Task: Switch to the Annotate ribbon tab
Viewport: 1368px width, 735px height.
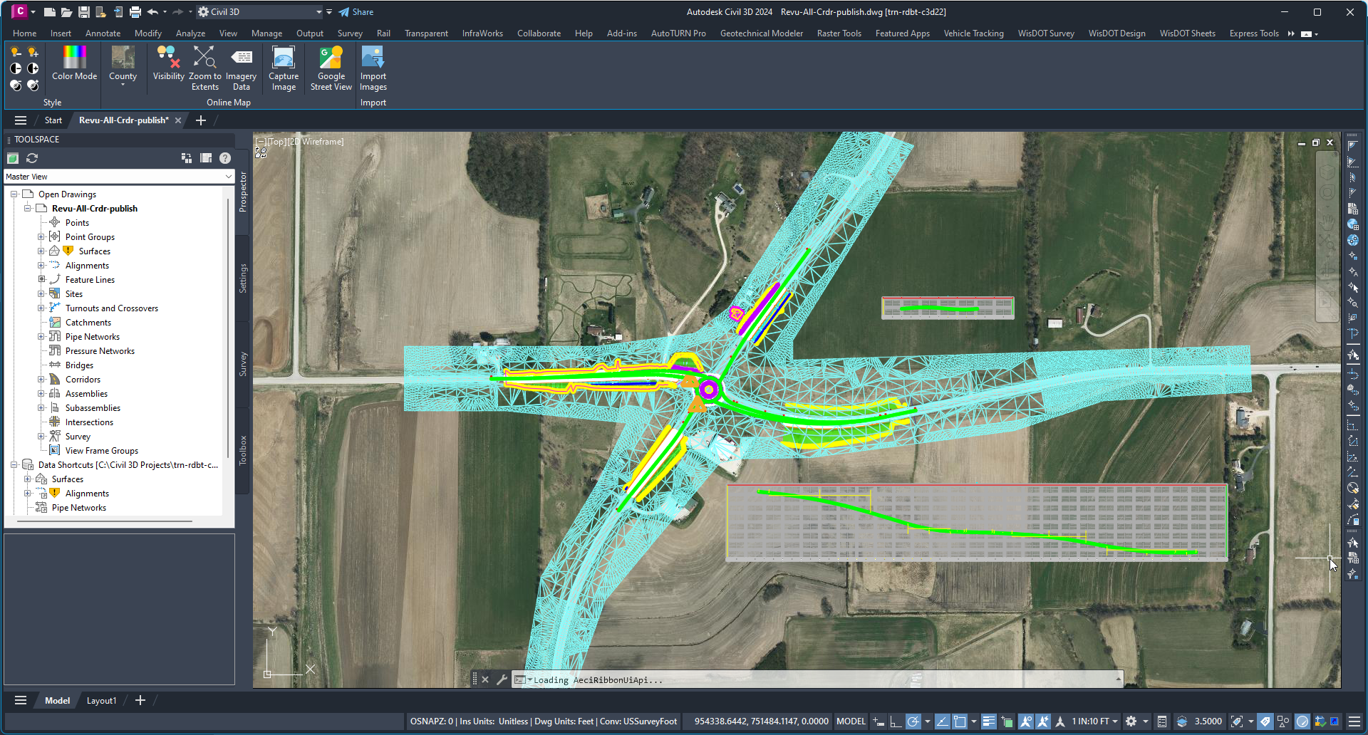Action: (x=103, y=33)
